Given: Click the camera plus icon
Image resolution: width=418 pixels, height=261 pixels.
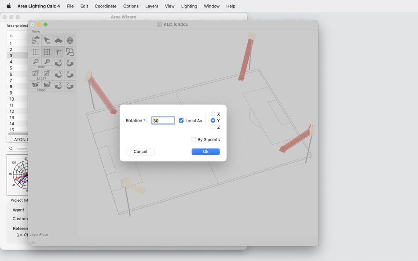Looking at the screenshot, I should tap(47, 85).
